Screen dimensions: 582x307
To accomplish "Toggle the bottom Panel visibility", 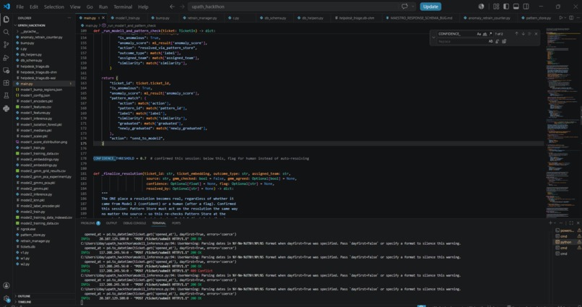I will (516, 7).
